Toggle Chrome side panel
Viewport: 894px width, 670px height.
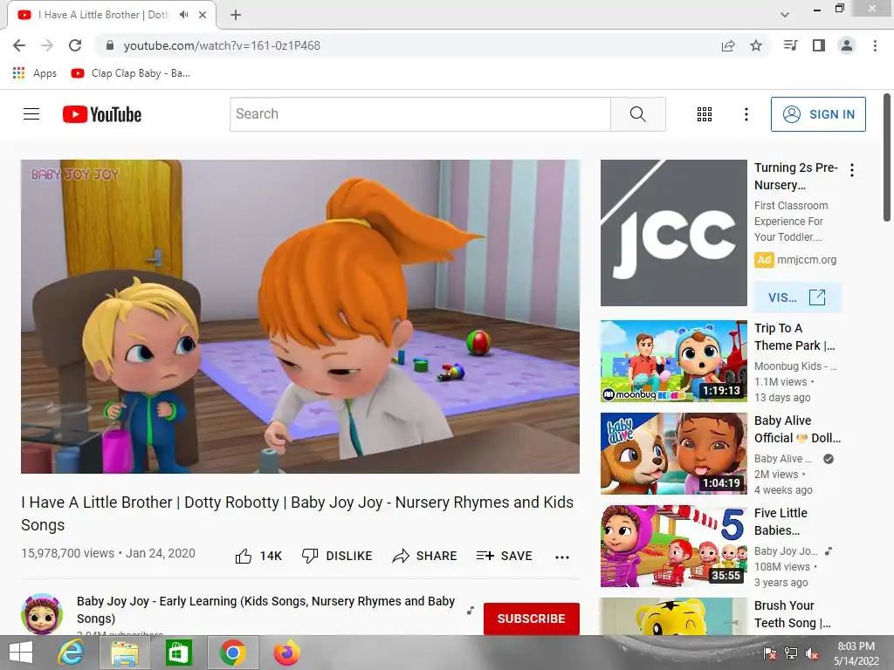point(819,45)
